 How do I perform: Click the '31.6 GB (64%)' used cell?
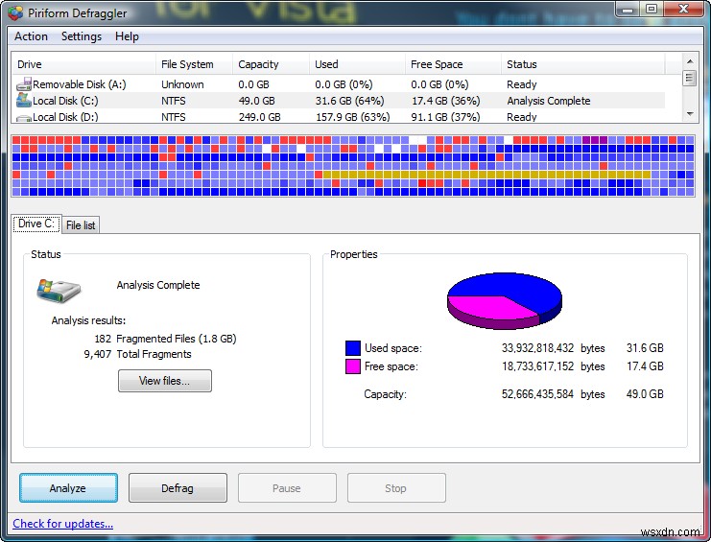click(x=349, y=101)
